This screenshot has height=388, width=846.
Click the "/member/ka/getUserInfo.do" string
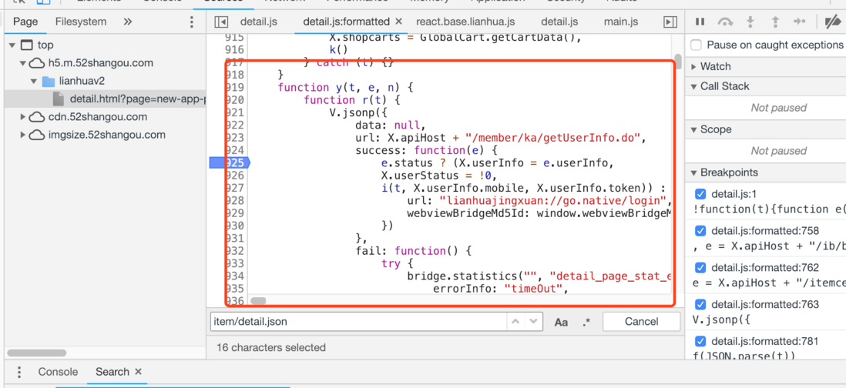tap(552, 137)
